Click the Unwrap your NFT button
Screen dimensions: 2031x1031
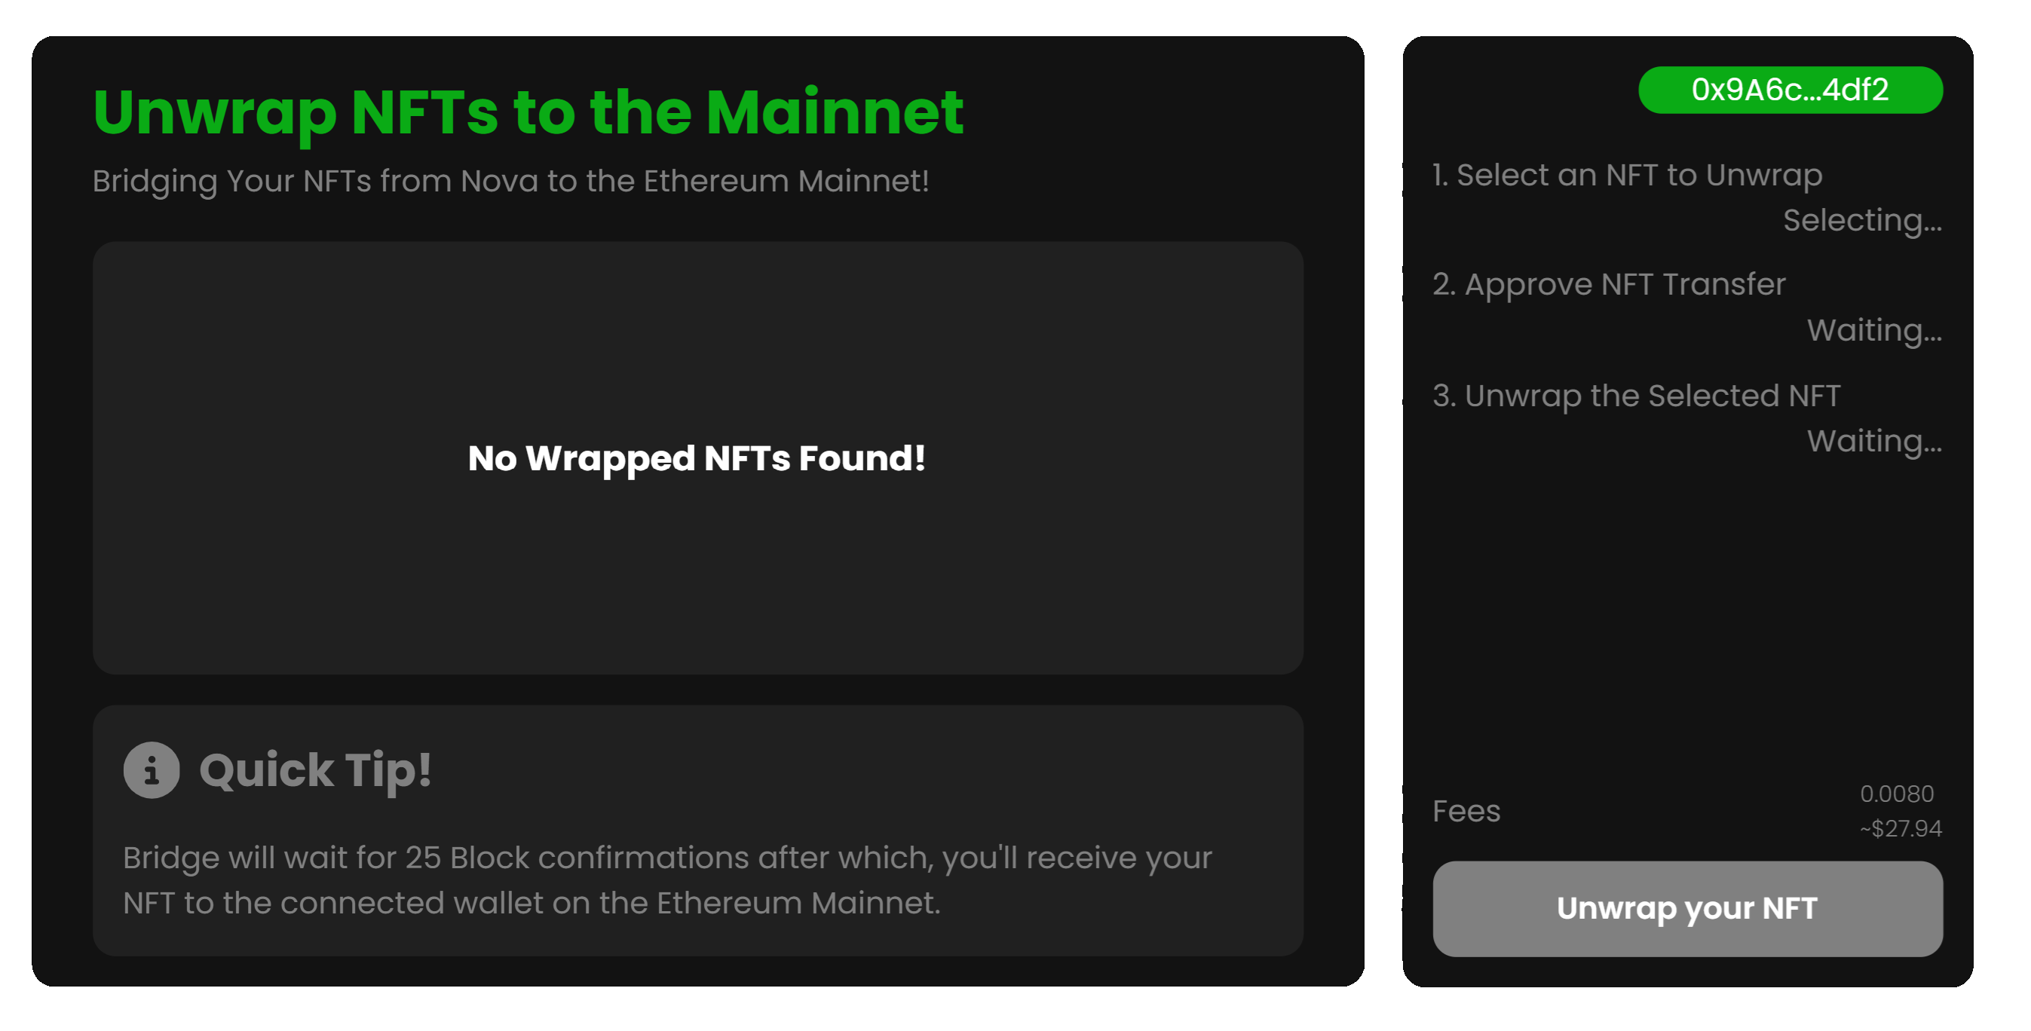1687,909
